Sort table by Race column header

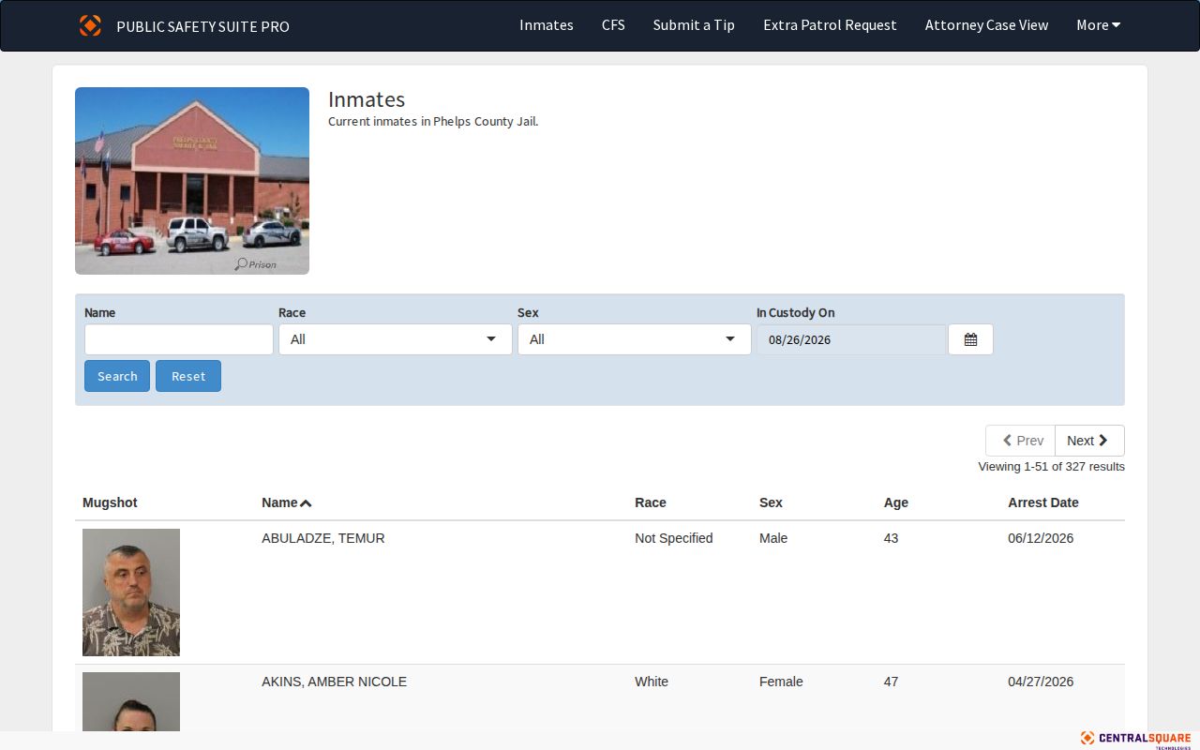(651, 502)
